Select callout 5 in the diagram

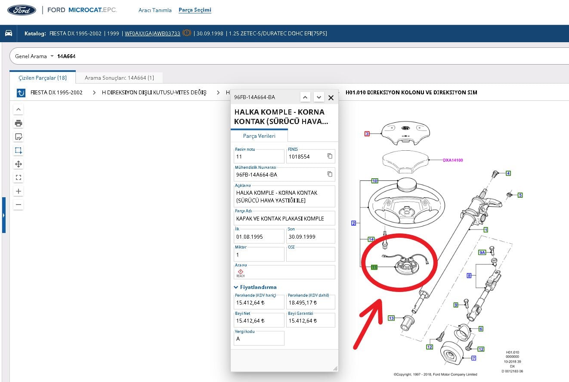pos(520,195)
